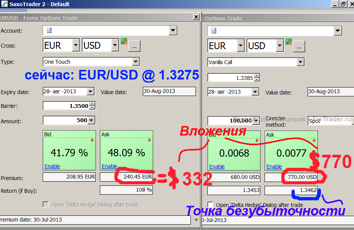Close the EURUSD Forex Options Trade panel

(196, 17)
